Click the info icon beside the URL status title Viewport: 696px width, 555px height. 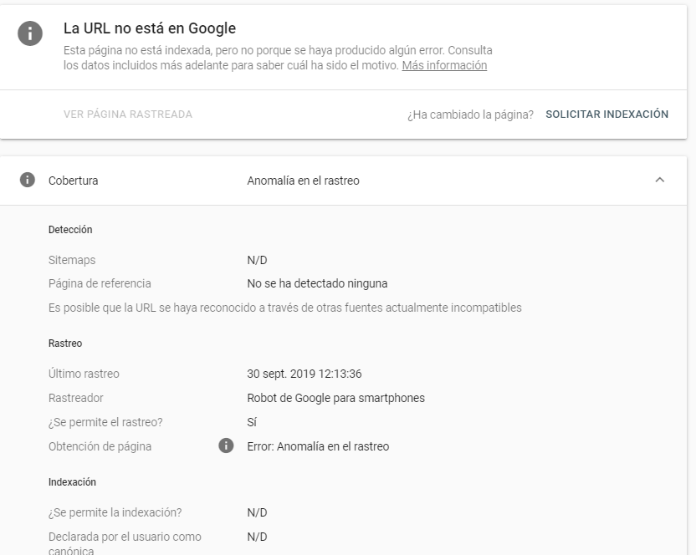coord(28,33)
